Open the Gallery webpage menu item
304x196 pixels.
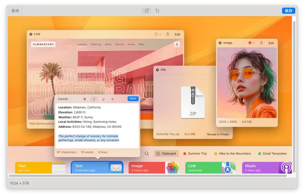[108, 44]
